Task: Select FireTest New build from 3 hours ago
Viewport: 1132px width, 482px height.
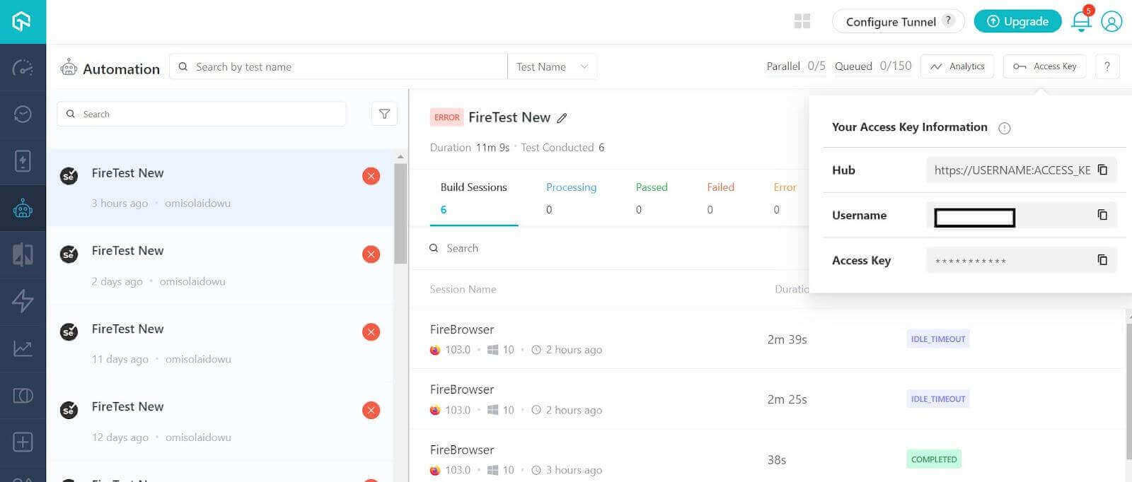Action: [x=220, y=188]
